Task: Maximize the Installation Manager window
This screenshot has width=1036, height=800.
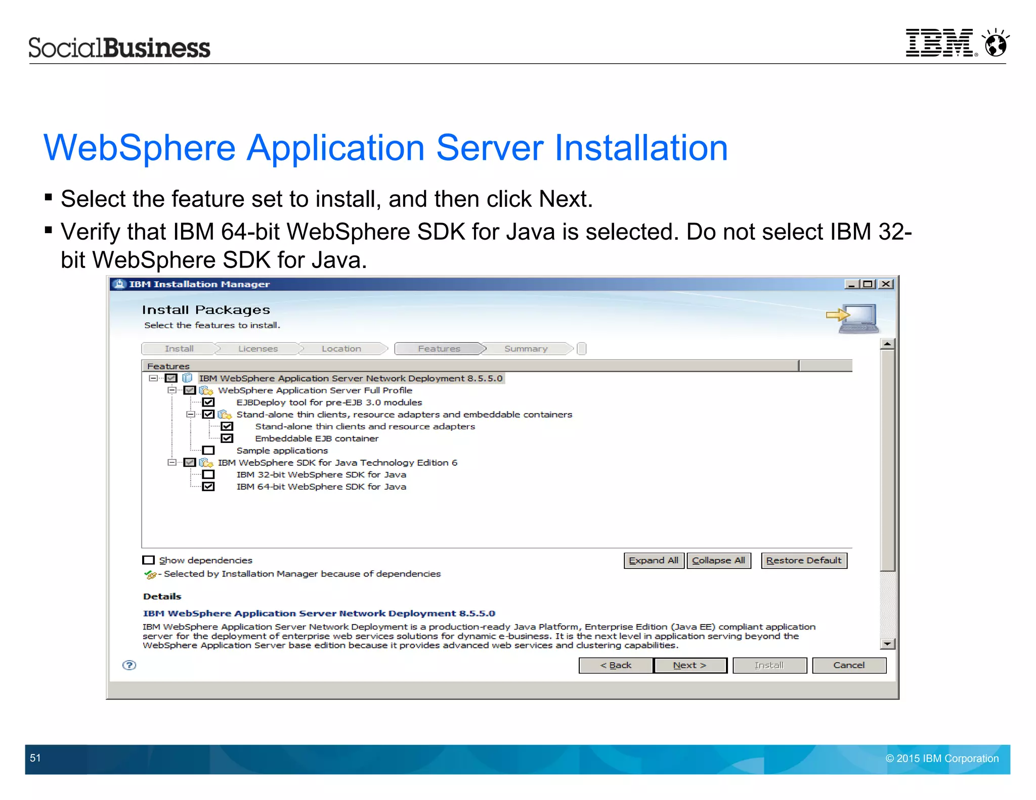Action: point(868,284)
